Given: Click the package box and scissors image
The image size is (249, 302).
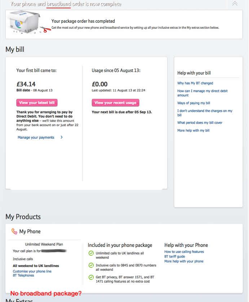Looking at the screenshot, I should pos(28,22).
